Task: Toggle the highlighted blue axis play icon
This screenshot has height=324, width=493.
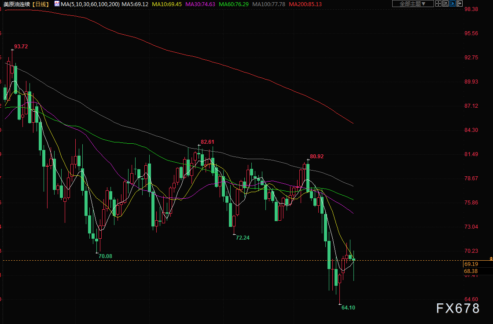Action: coord(452,4)
